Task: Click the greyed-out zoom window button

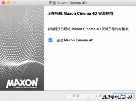Action: point(14,3)
